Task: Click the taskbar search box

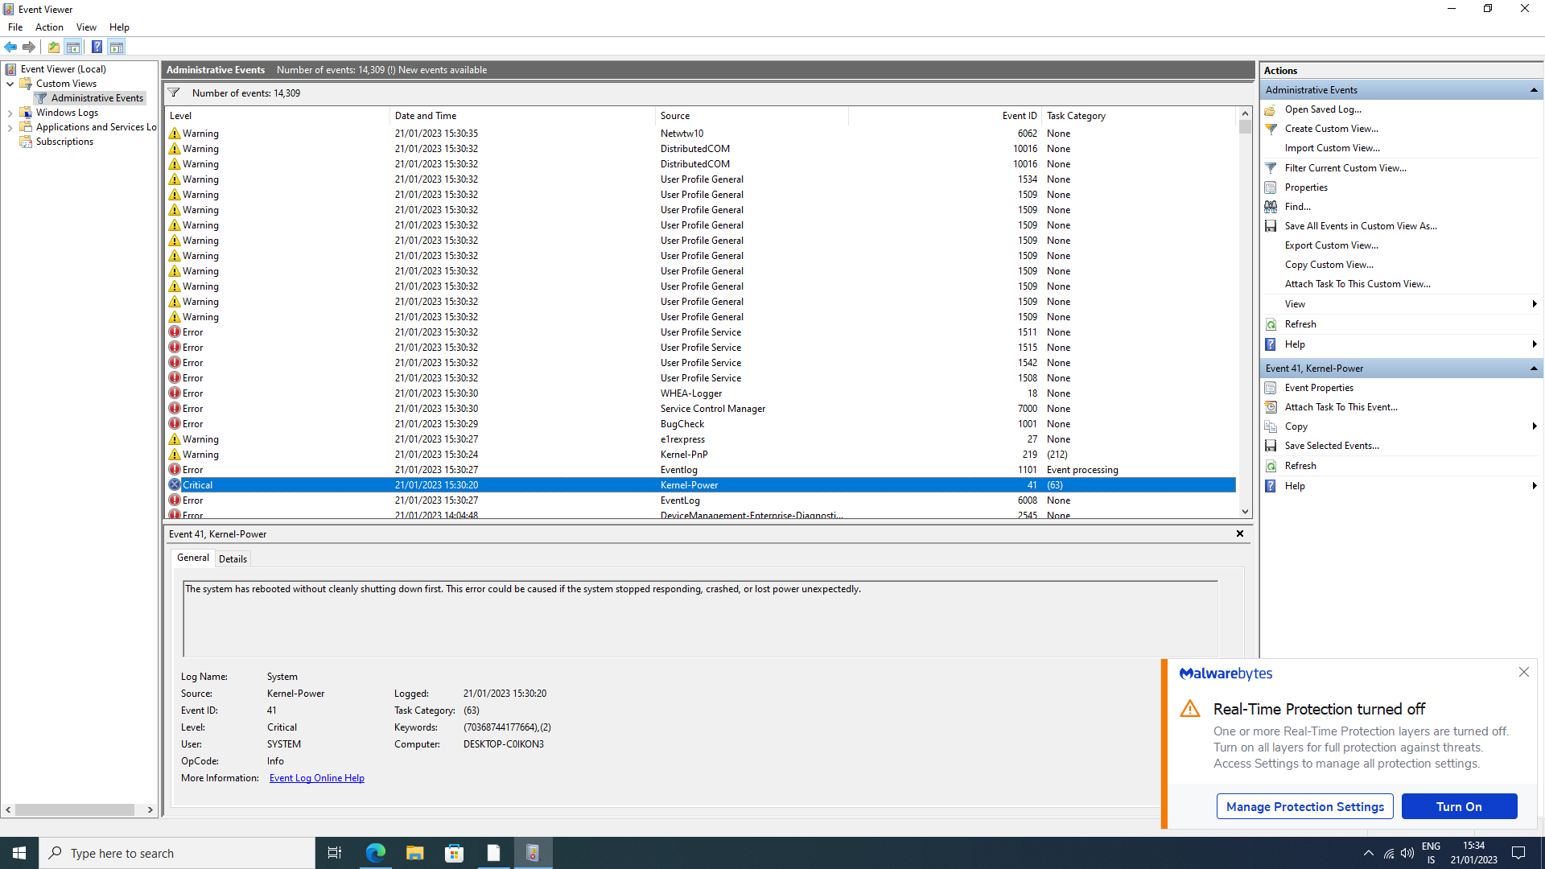Action: click(x=177, y=852)
